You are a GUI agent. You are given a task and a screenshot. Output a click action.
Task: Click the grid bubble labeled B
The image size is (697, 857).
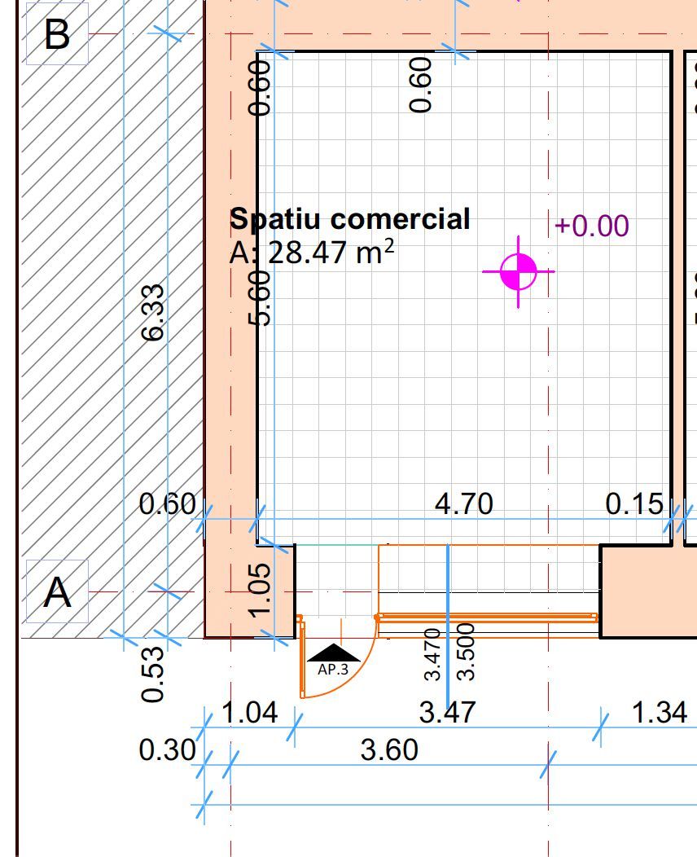click(55, 33)
